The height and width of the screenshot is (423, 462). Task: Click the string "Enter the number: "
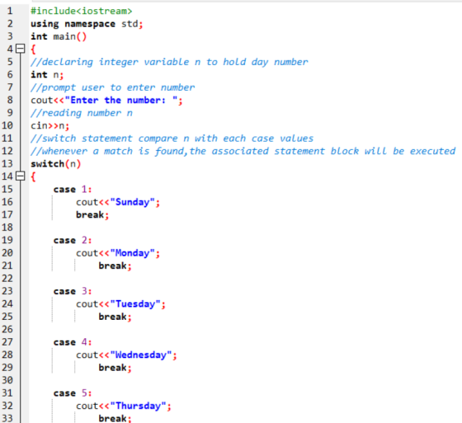click(121, 100)
